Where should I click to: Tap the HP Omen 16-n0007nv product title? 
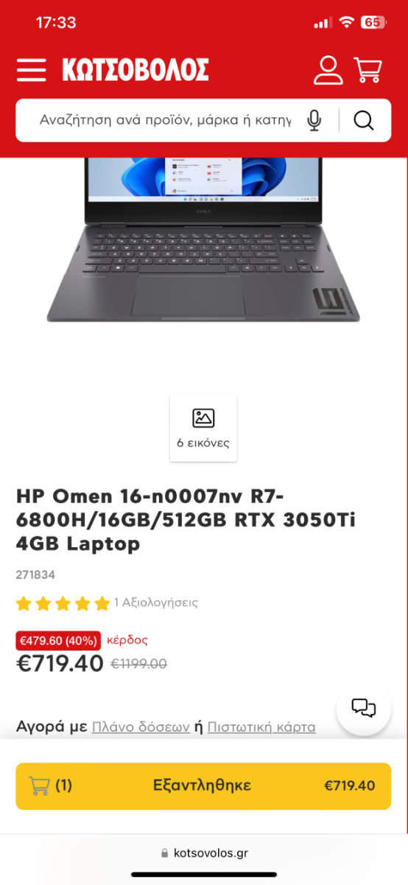click(186, 519)
